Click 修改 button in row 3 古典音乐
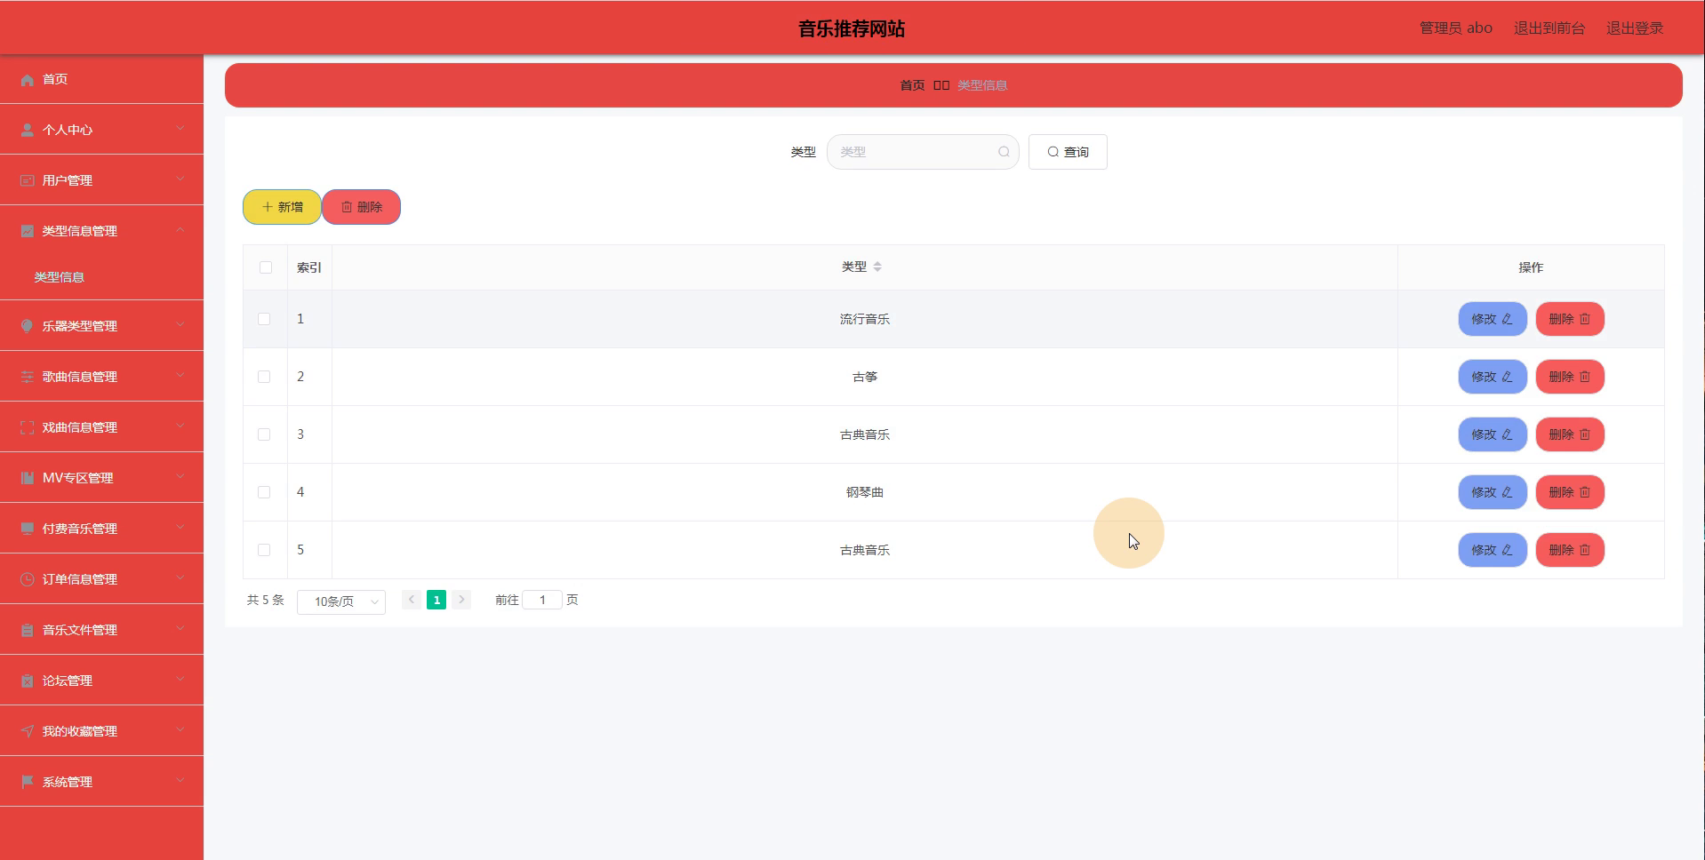 click(x=1493, y=434)
